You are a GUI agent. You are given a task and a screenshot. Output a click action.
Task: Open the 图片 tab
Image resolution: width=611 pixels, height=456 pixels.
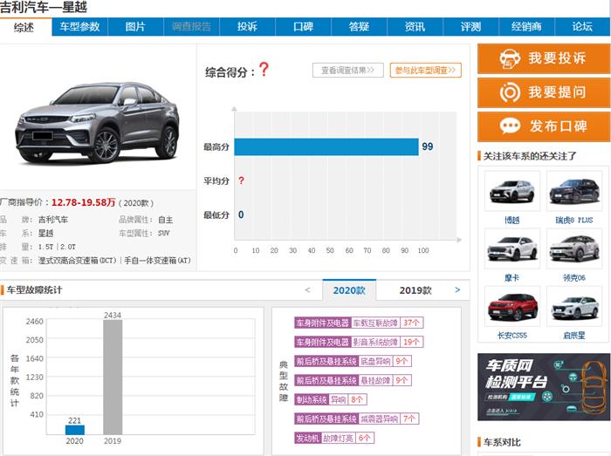point(135,27)
